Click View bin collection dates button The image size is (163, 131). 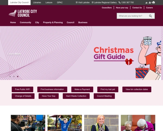(x=137, y=89)
